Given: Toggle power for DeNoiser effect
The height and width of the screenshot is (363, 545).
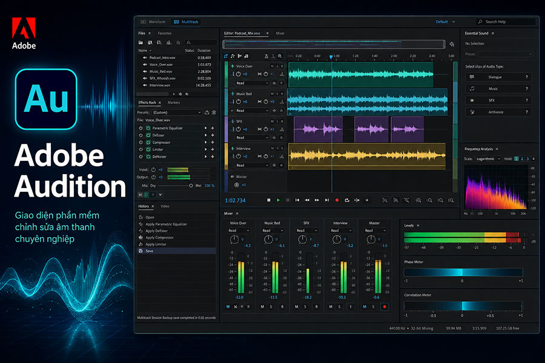Looking at the screenshot, I should click(x=140, y=156).
